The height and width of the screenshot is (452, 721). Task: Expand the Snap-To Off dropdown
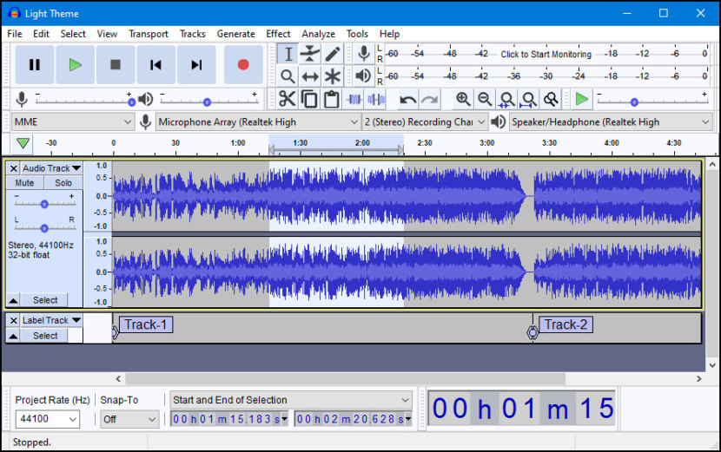click(x=128, y=420)
